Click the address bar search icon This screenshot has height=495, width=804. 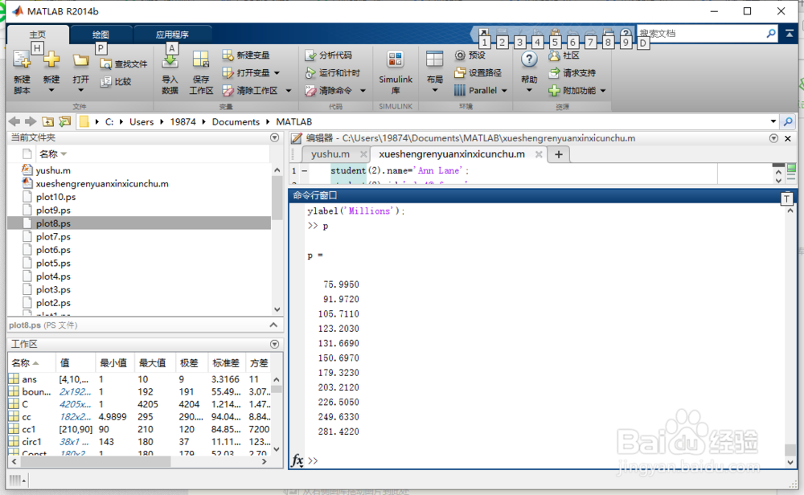[x=788, y=122]
